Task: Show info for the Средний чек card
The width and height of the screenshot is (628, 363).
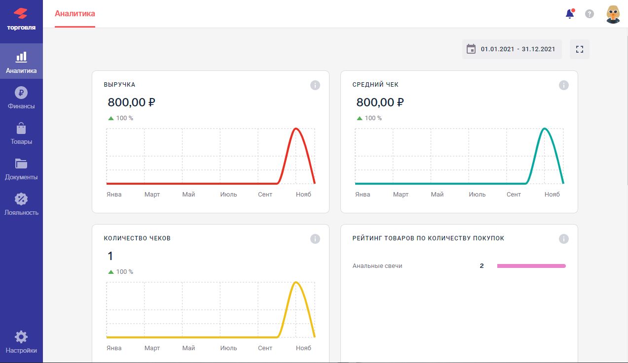Action: pyautogui.click(x=564, y=85)
